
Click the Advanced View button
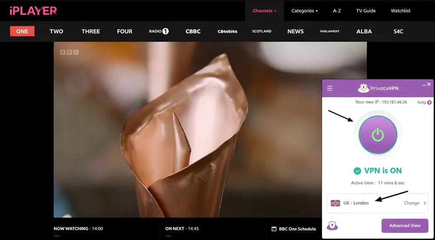coord(405,226)
